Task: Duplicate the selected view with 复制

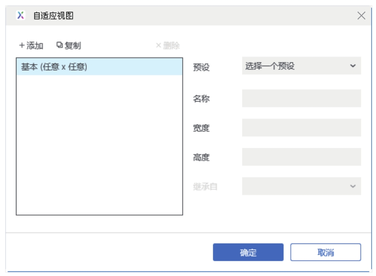Action: click(x=69, y=46)
